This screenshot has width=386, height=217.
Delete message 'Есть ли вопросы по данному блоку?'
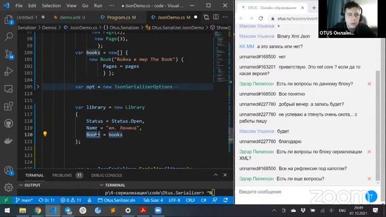point(369,84)
